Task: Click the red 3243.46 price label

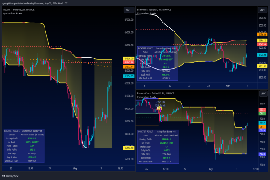Action: [262, 45]
